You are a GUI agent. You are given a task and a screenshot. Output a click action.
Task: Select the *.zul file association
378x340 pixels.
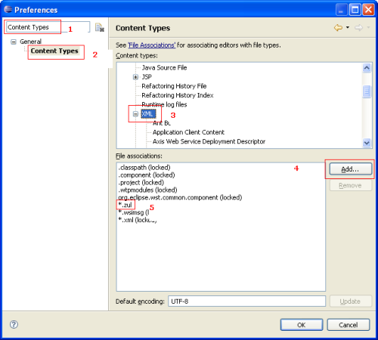coord(125,205)
